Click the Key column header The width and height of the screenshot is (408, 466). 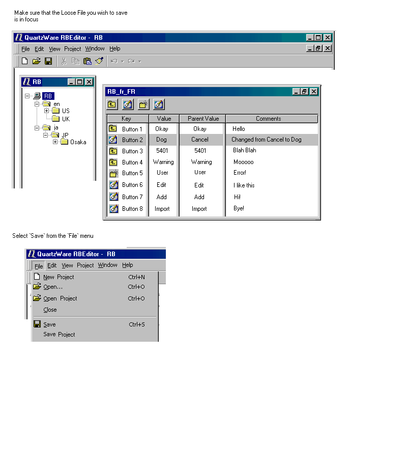(127, 119)
